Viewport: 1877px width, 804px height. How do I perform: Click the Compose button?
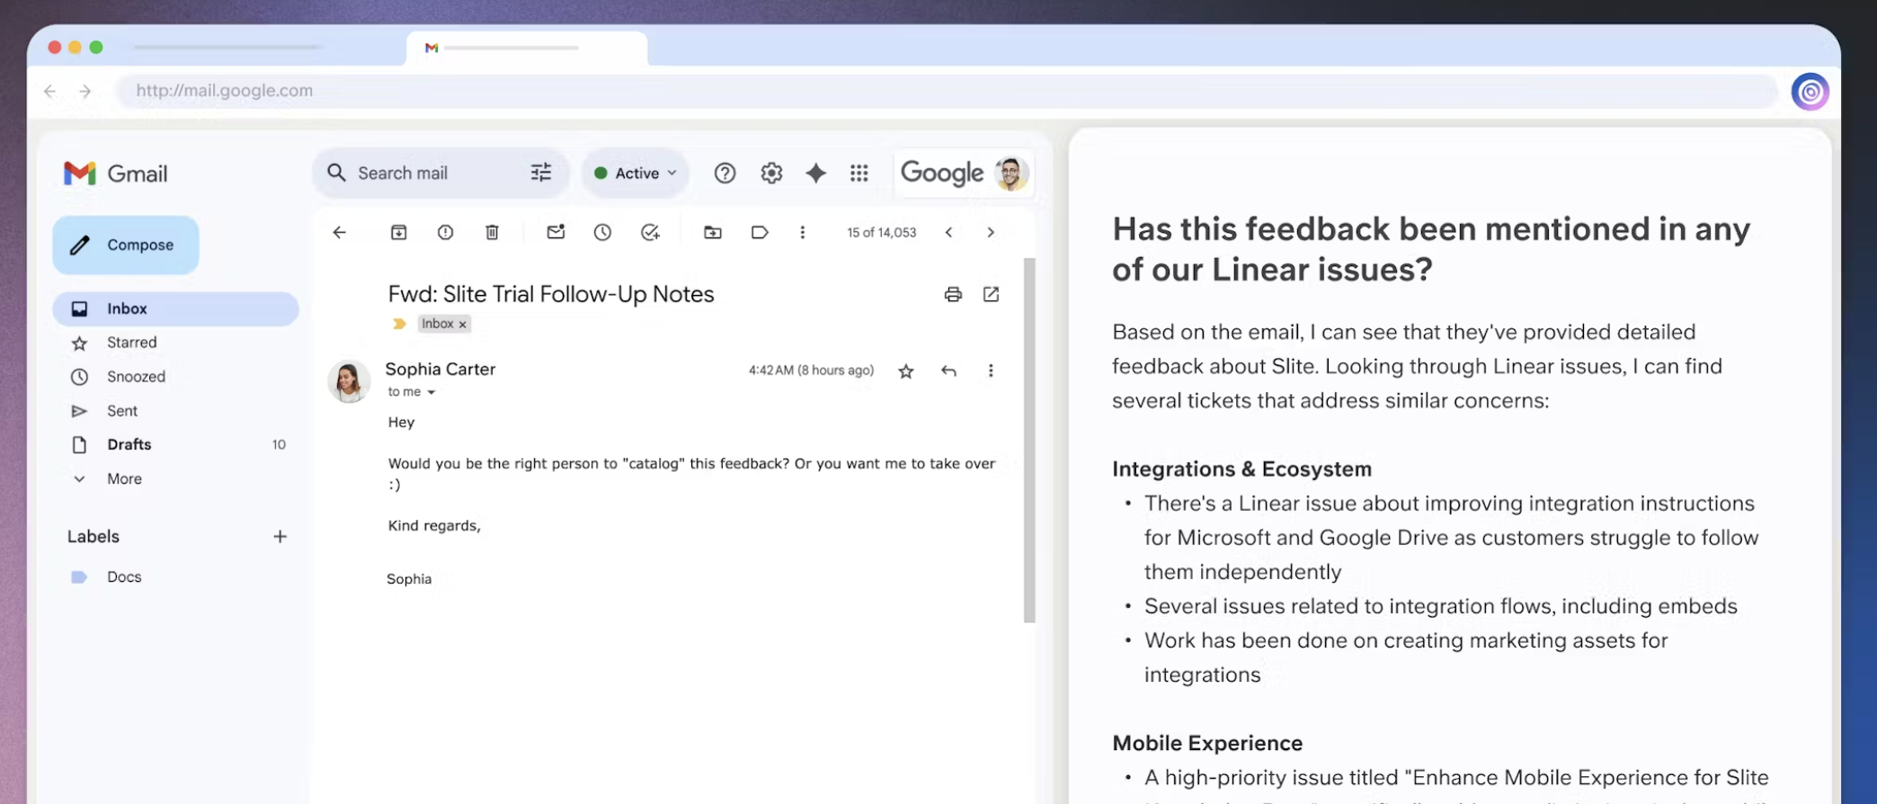click(x=126, y=245)
